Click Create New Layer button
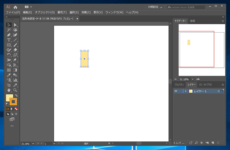This screenshot has width=230, height=150. (213, 143)
